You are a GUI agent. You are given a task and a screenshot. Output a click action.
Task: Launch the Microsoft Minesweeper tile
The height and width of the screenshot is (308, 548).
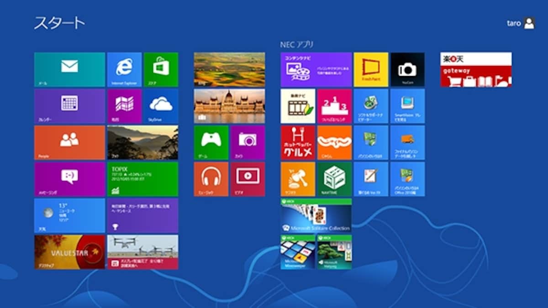click(x=298, y=252)
